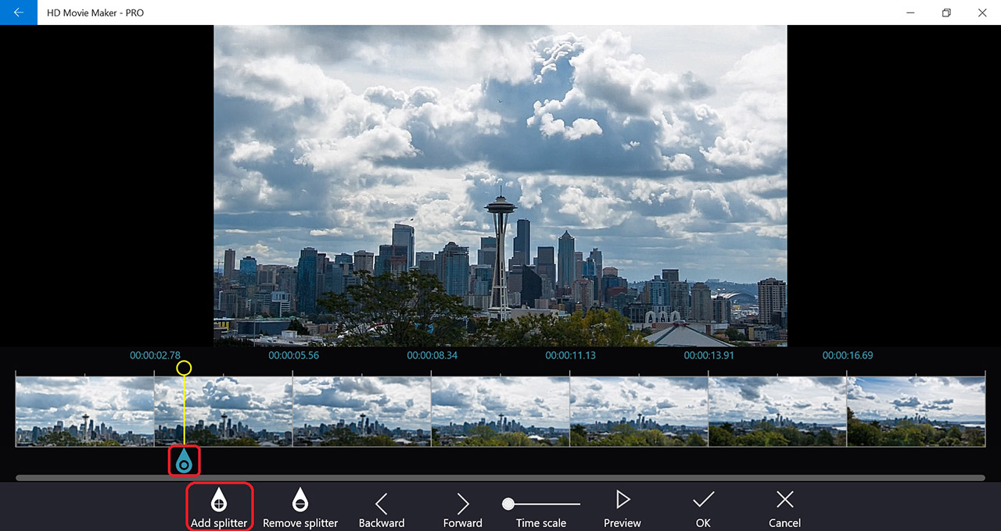Click the Time scale slider handle
1001x531 pixels.
[508, 504]
